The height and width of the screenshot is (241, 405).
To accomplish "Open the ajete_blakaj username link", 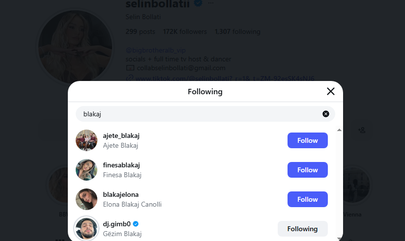I will [121, 135].
